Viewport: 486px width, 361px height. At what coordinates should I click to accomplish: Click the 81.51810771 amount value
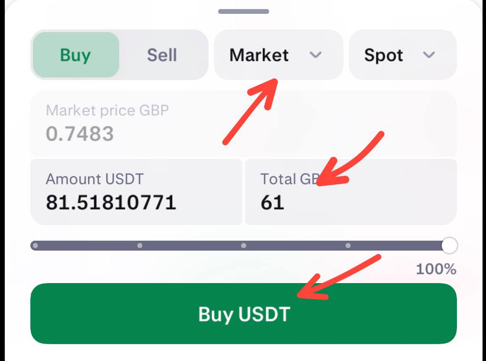[111, 203]
